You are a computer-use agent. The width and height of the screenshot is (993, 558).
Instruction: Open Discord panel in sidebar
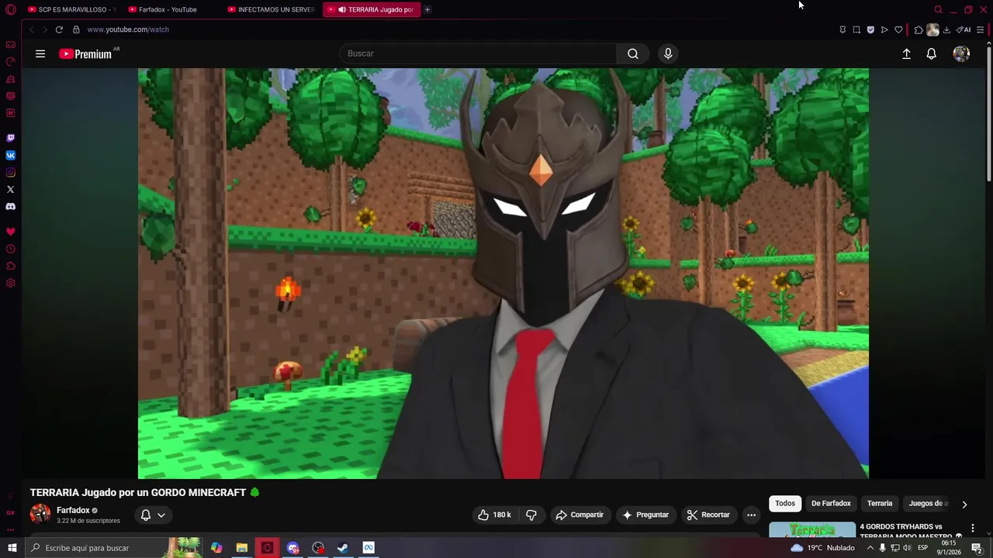pyautogui.click(x=10, y=207)
